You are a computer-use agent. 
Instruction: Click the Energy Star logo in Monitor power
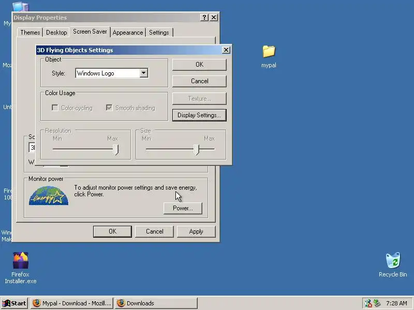tap(49, 196)
